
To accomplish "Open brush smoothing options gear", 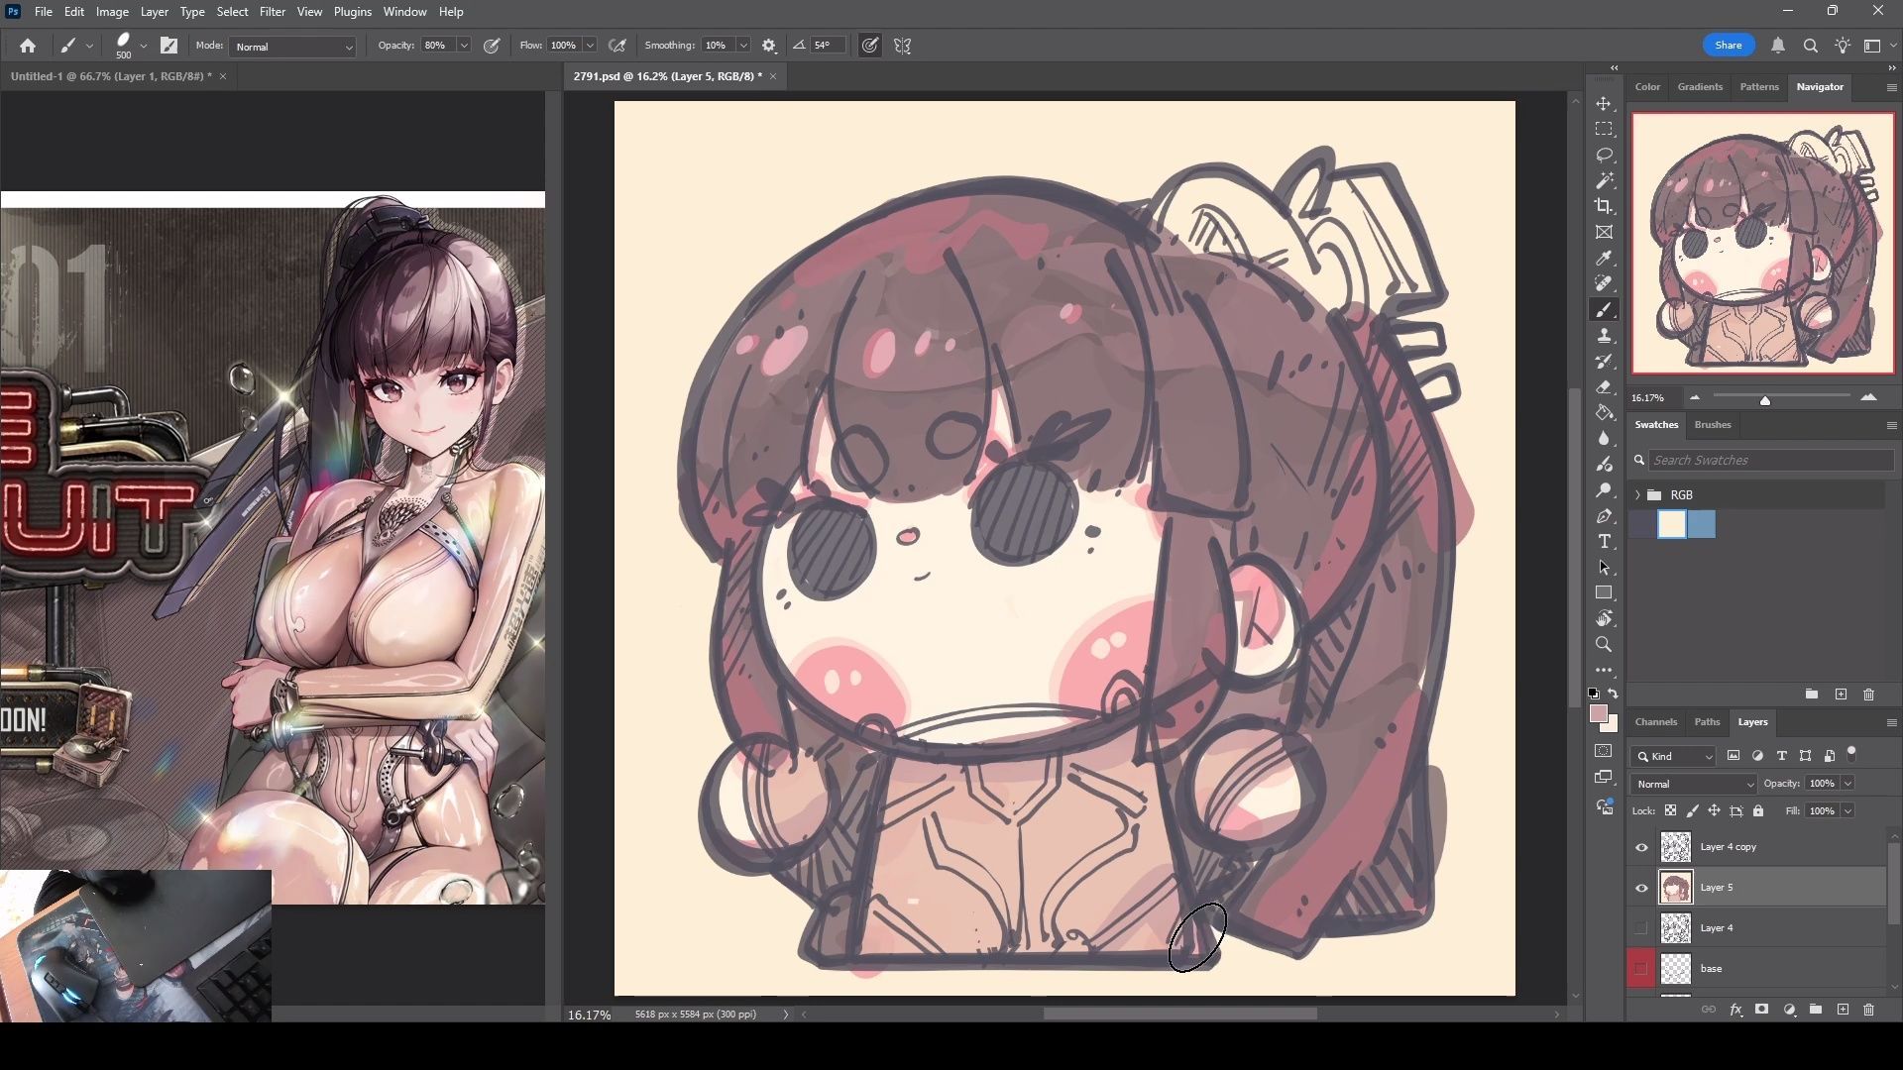I will (x=769, y=46).
